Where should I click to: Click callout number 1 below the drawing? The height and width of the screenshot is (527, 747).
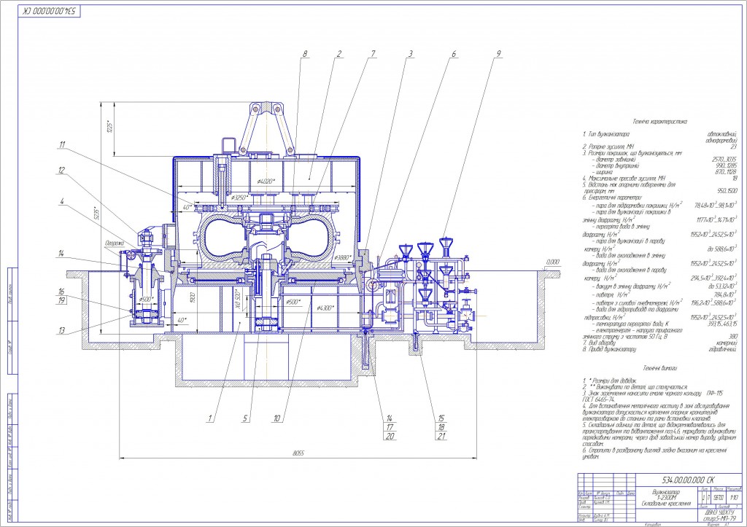pyautogui.click(x=209, y=418)
